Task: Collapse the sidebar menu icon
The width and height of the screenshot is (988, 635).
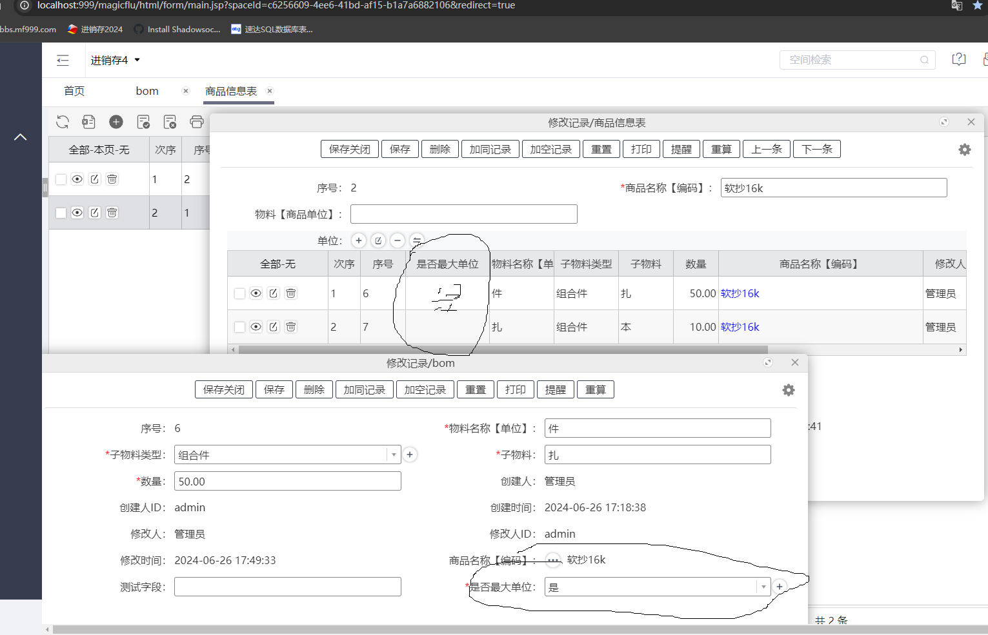Action: click(x=63, y=61)
